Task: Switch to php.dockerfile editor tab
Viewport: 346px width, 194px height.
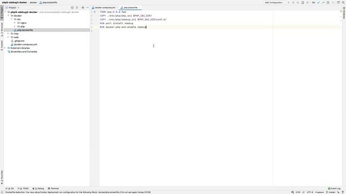Action: point(130,8)
